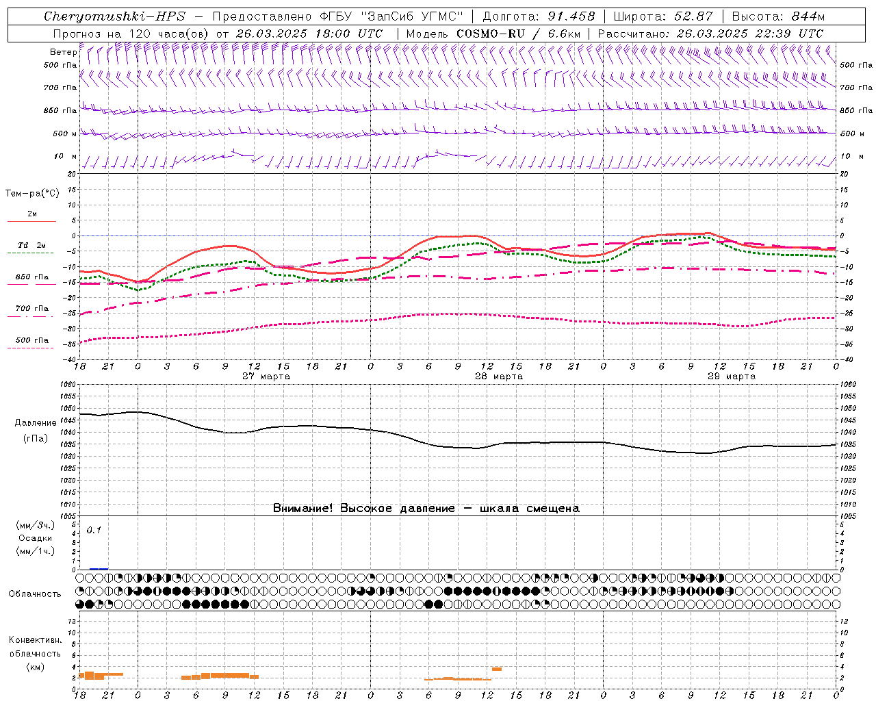Click the 'Конвективн.' convective cloud label
The height and width of the screenshot is (701, 876).
(35, 640)
